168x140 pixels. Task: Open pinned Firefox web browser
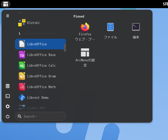click(85, 32)
